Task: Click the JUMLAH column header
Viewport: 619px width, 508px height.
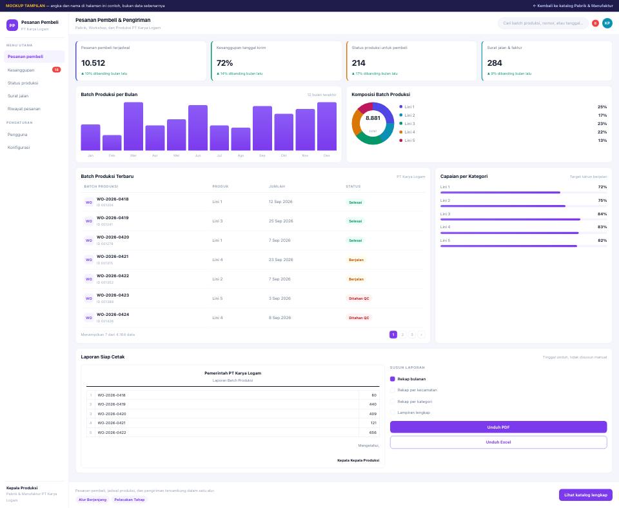Action: pyautogui.click(x=277, y=186)
